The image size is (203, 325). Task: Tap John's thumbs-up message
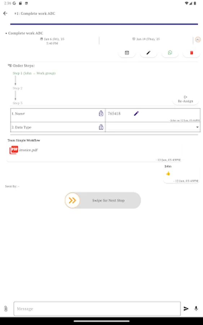[168, 173]
